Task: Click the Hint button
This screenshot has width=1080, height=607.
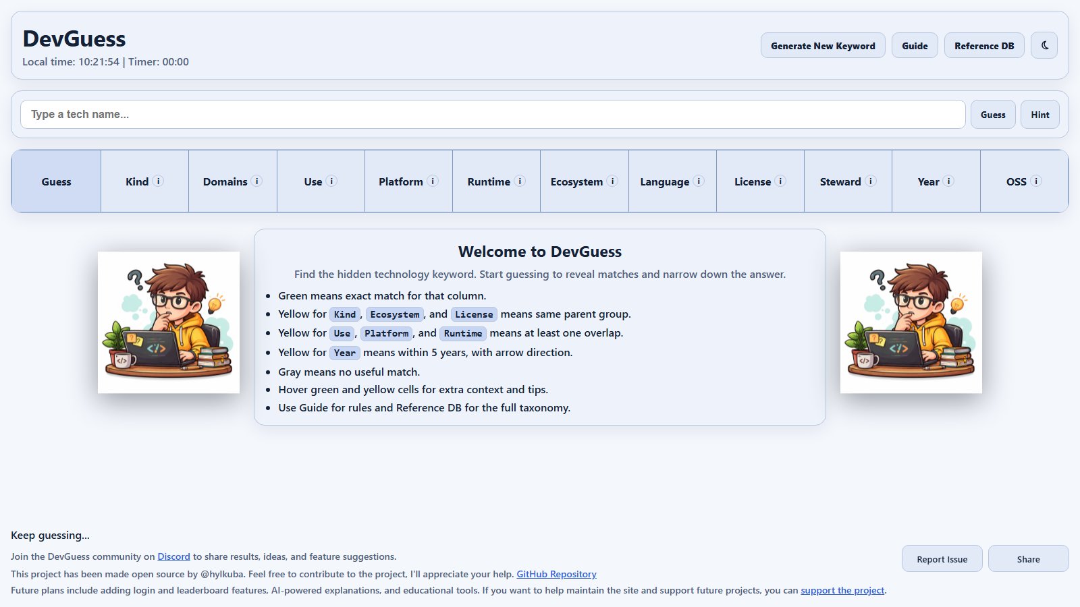Action: 1040,115
